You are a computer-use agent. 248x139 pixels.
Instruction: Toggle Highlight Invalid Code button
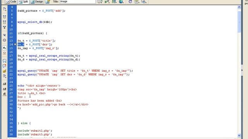[x=4, y=53]
